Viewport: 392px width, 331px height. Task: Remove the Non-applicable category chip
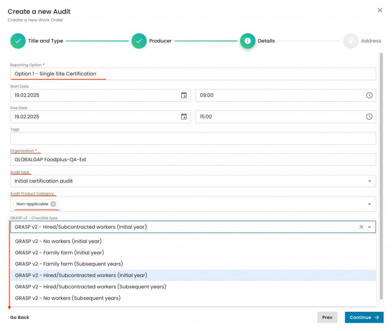[53, 204]
